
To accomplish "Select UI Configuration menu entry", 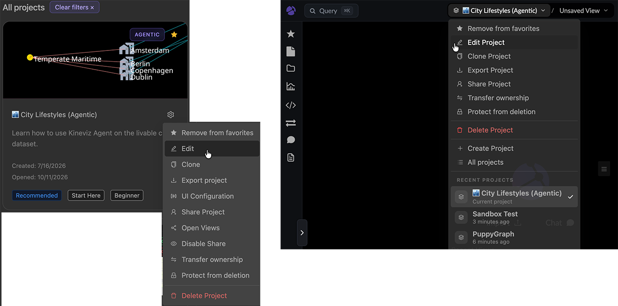I will pos(212,196).
